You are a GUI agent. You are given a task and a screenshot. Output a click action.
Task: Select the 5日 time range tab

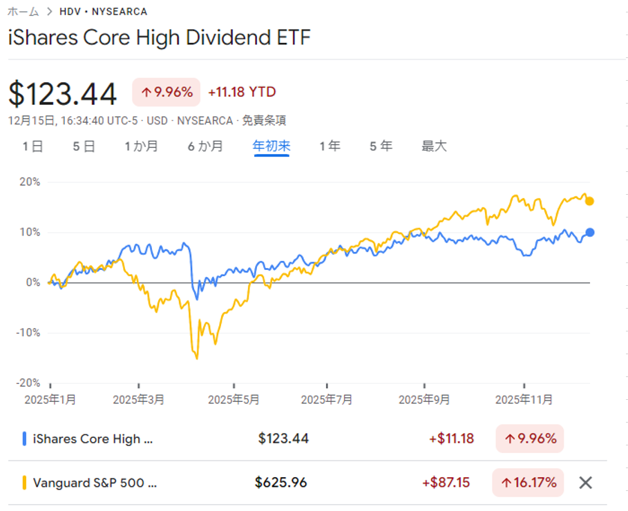tap(84, 146)
